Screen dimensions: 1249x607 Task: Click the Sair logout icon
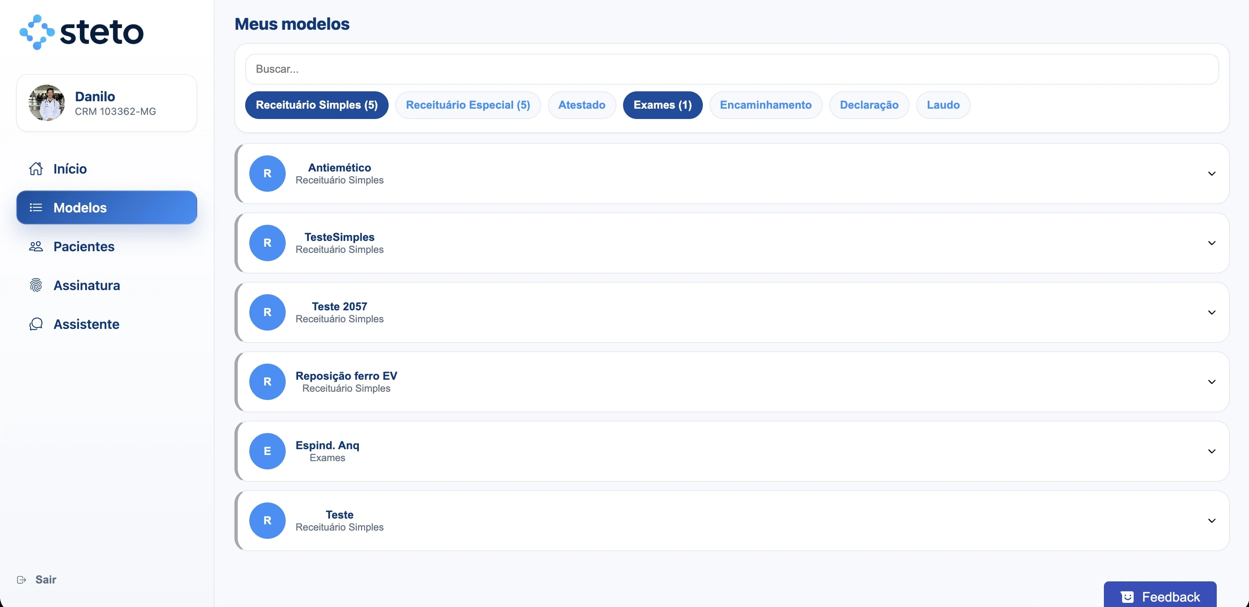click(x=21, y=579)
